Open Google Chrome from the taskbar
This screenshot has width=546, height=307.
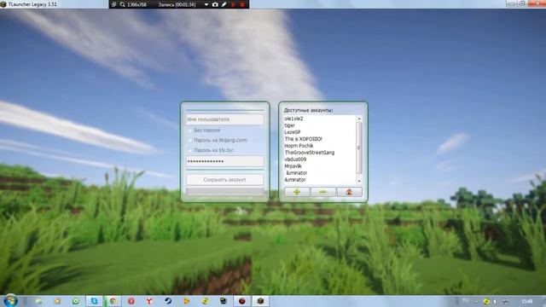click(113, 301)
